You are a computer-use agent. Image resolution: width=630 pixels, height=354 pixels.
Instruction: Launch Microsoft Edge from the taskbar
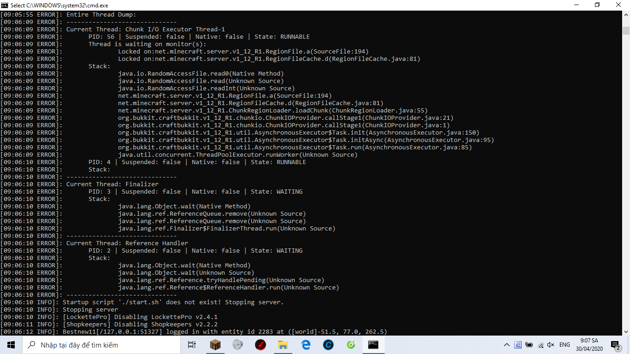pos(305,345)
